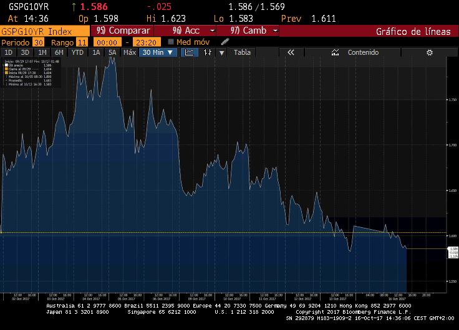Switch to candlestick bar chart icon
The image size is (459, 330).
coord(208,52)
